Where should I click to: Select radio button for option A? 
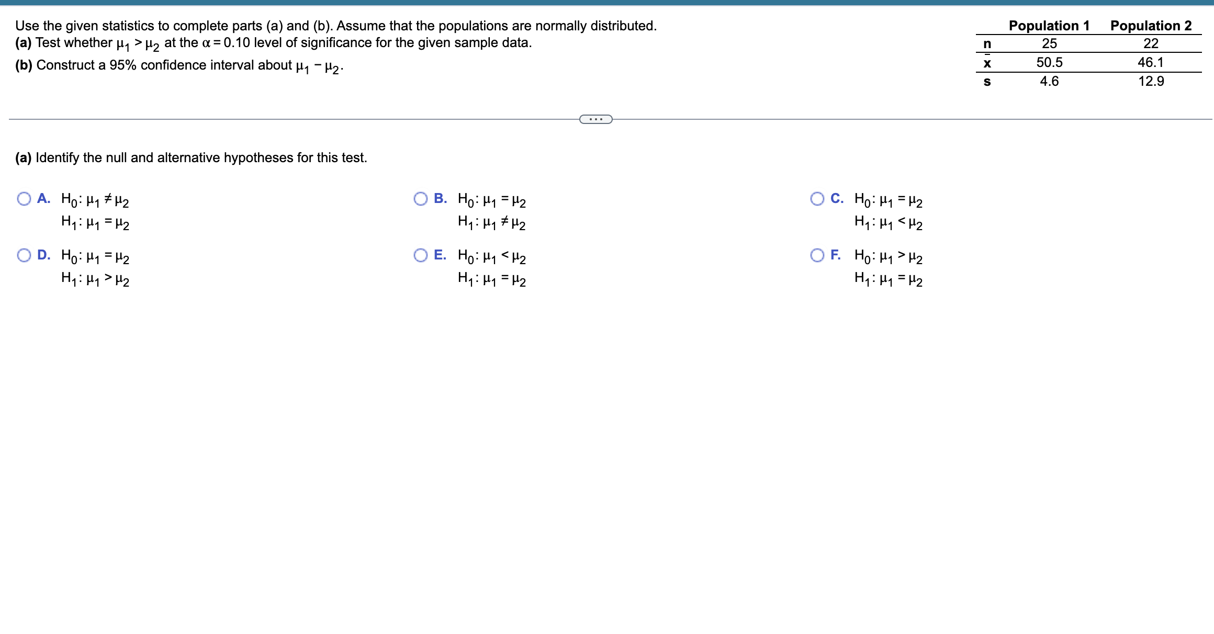click(24, 198)
